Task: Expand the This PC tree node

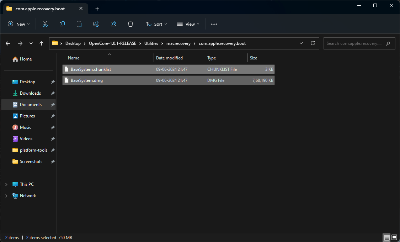Action: coord(6,184)
